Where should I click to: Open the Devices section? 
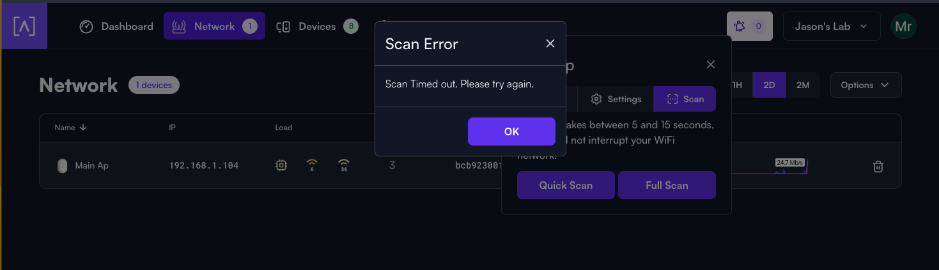pos(316,27)
